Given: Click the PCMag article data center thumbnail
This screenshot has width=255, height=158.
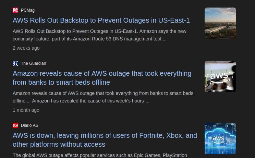Looking at the screenshot, I should click(220, 23).
